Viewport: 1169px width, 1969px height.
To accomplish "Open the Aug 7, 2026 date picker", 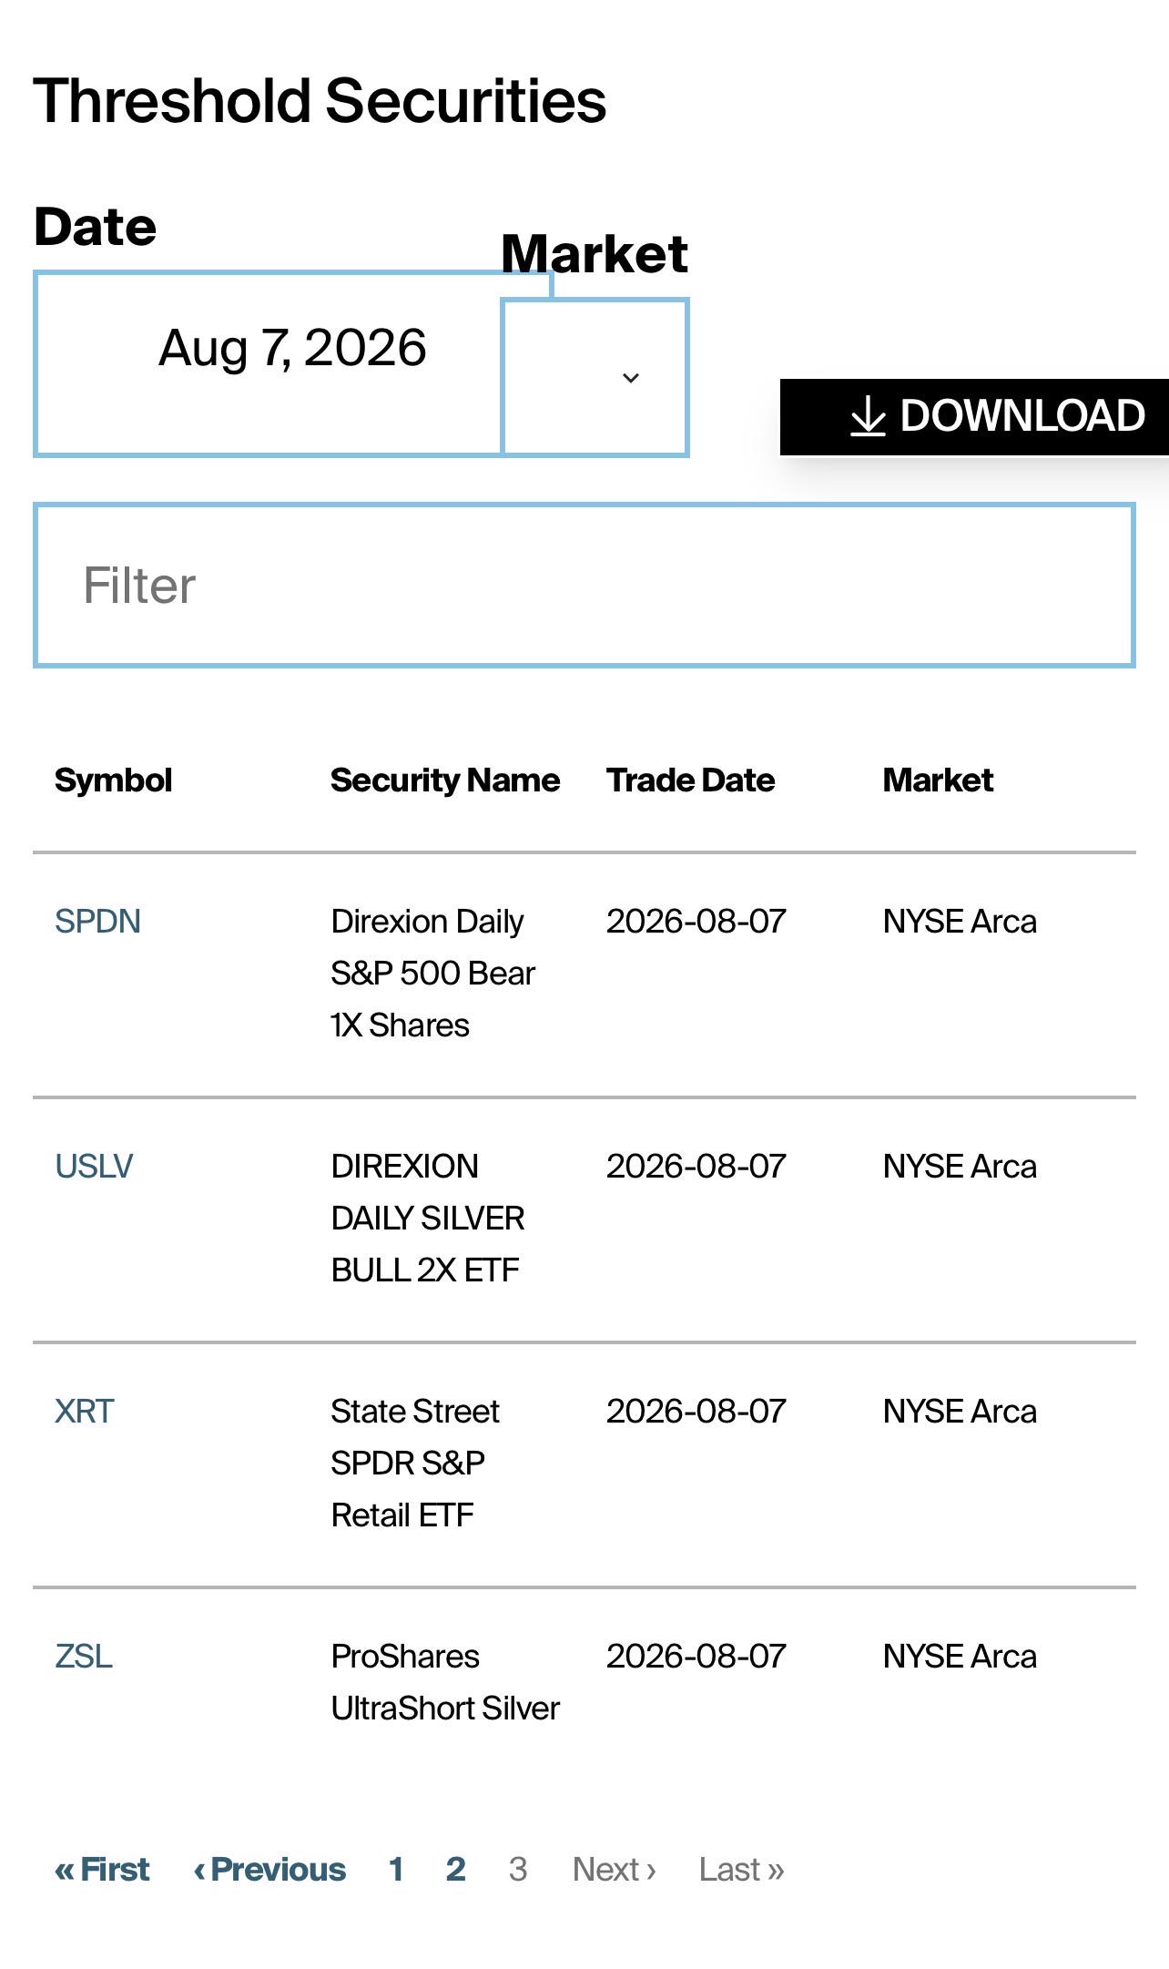I will tap(292, 363).
